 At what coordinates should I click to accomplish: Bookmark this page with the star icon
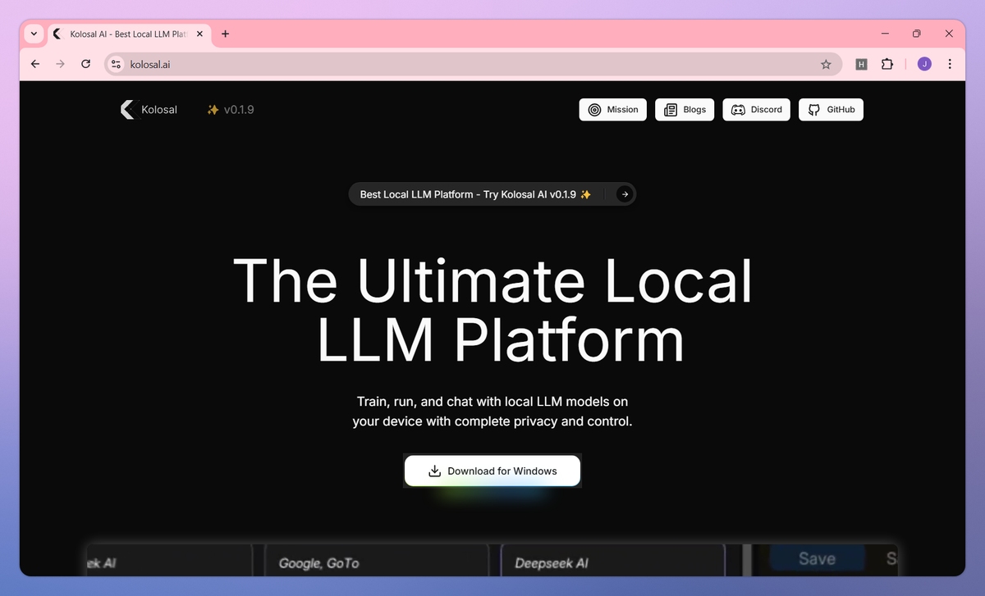[x=826, y=64]
